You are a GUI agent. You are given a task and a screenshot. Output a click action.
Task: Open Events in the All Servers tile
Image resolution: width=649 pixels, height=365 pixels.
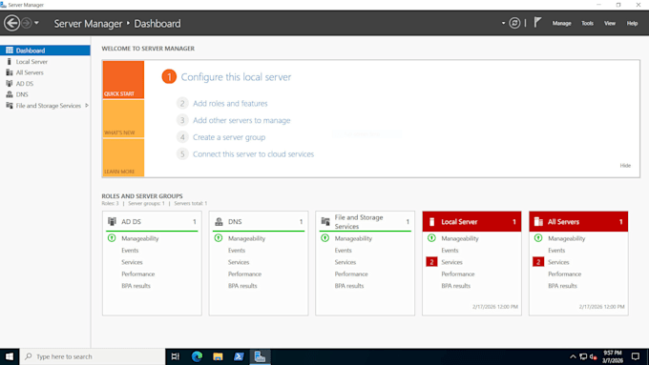pos(556,251)
